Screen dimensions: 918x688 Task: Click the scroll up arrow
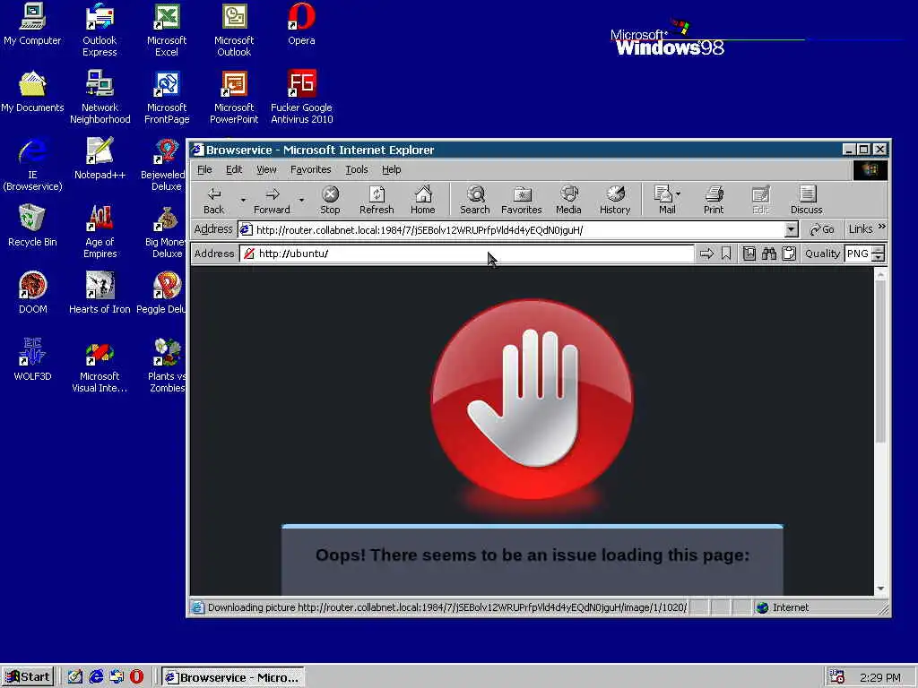point(880,274)
